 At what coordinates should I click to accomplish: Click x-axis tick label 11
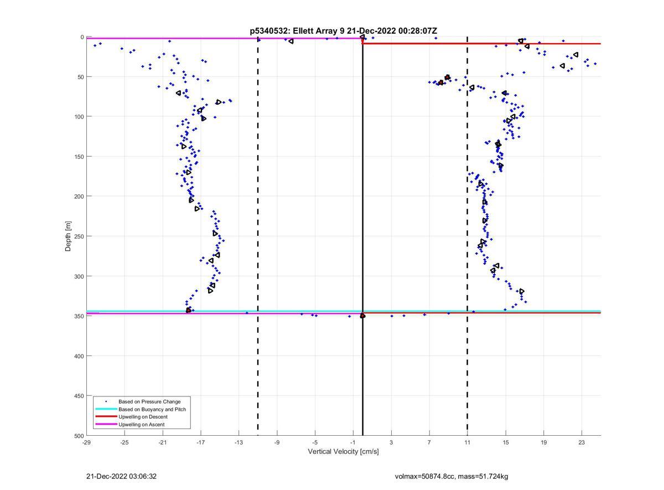pyautogui.click(x=468, y=442)
